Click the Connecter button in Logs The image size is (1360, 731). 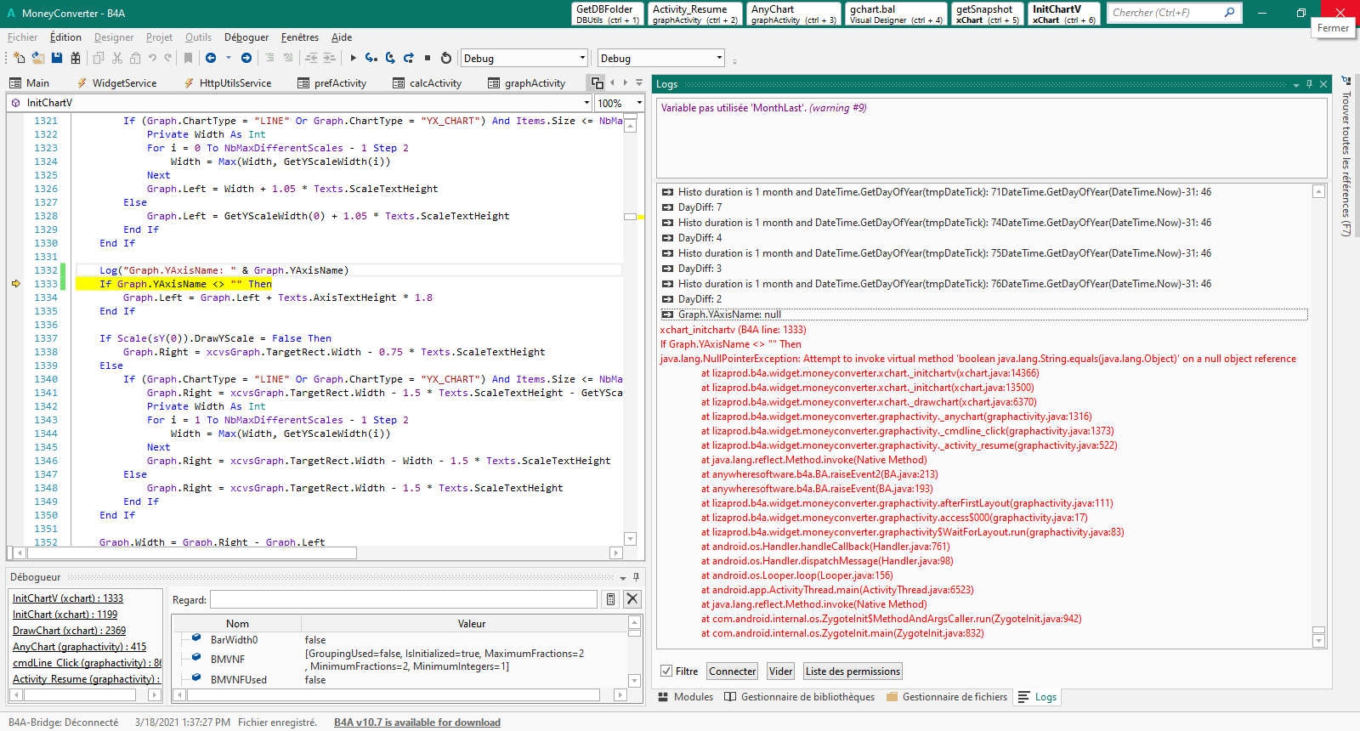732,671
